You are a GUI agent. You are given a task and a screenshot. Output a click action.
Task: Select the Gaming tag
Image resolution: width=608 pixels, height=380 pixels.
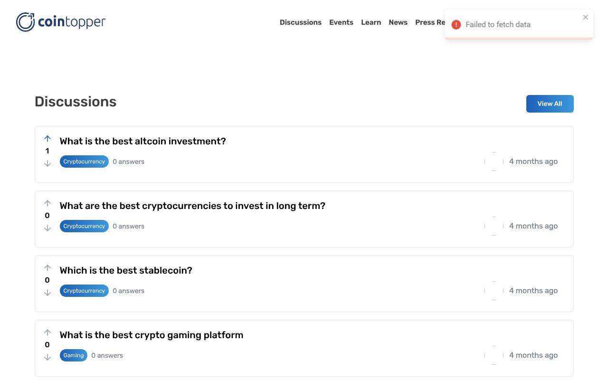click(x=74, y=355)
